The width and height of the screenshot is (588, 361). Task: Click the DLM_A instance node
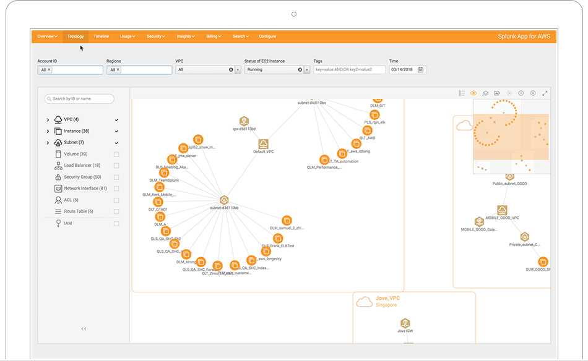[x=160, y=217]
